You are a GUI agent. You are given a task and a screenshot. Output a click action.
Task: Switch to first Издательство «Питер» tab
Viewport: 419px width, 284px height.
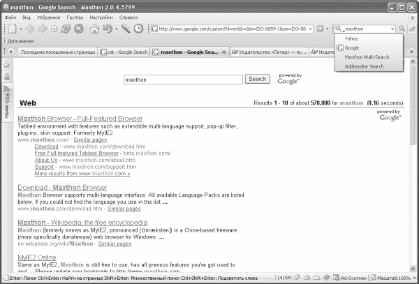(x=270, y=52)
